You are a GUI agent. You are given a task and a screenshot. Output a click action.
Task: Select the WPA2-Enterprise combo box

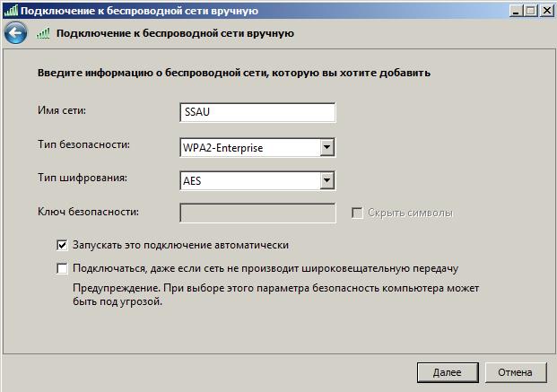coord(257,147)
